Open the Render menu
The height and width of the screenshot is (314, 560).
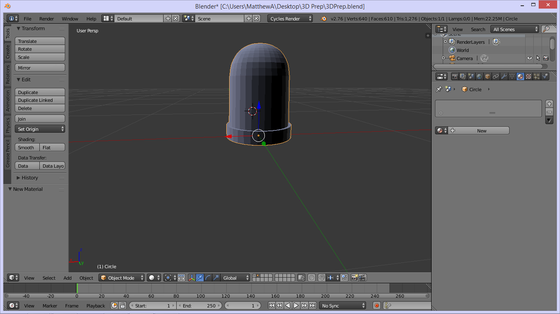[x=47, y=18]
